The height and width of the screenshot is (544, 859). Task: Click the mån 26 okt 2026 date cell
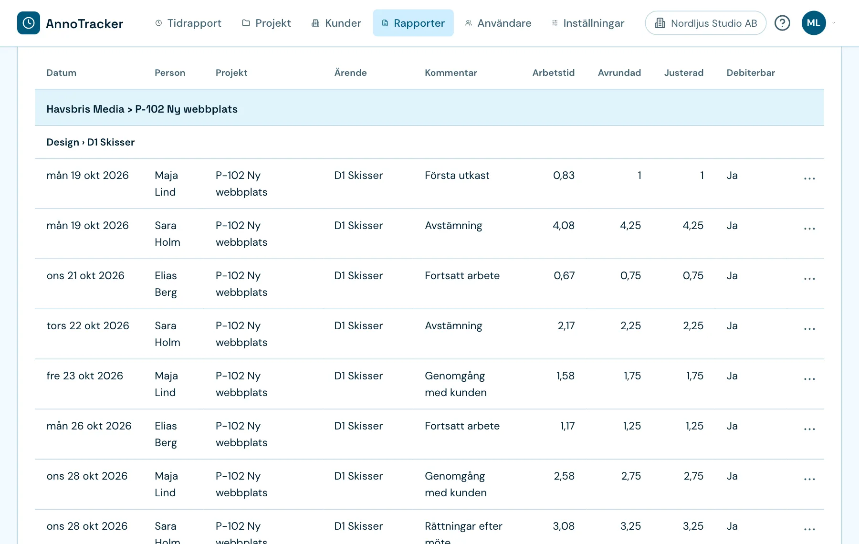tap(89, 426)
